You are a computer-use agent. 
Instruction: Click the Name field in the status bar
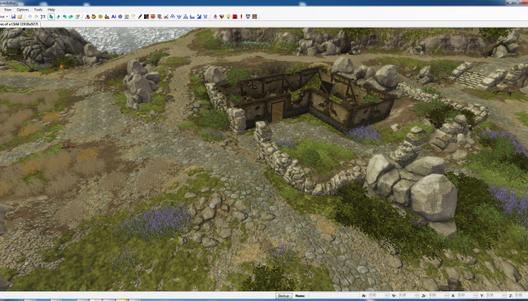tap(335, 296)
